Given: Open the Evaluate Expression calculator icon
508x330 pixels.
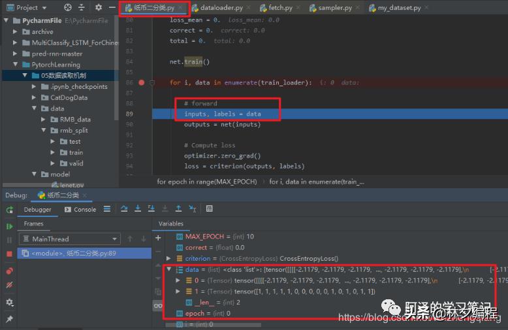Looking at the screenshot, I should tap(209, 209).
